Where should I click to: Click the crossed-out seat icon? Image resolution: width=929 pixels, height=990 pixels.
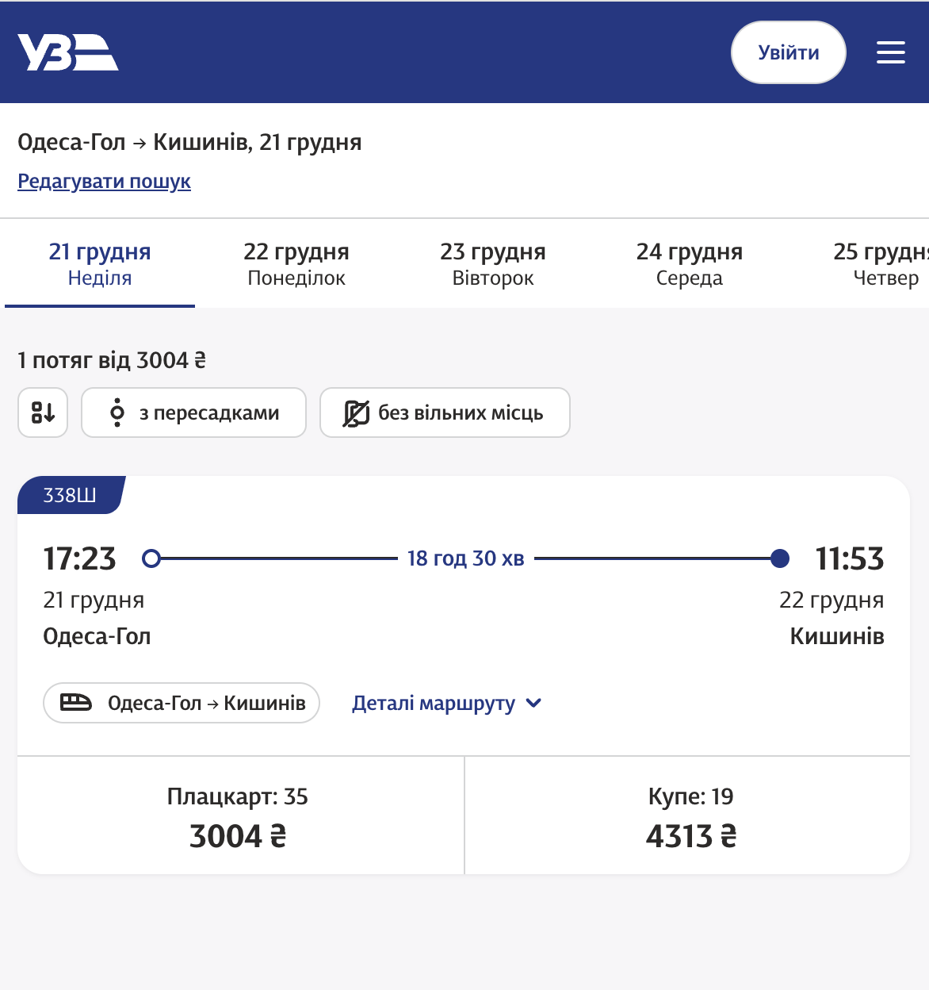pyautogui.click(x=356, y=413)
